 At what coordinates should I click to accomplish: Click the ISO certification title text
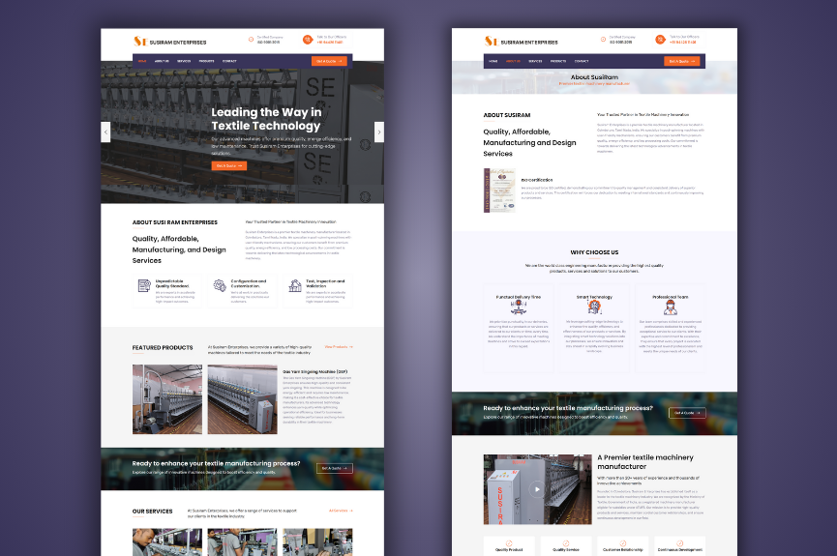[537, 180]
